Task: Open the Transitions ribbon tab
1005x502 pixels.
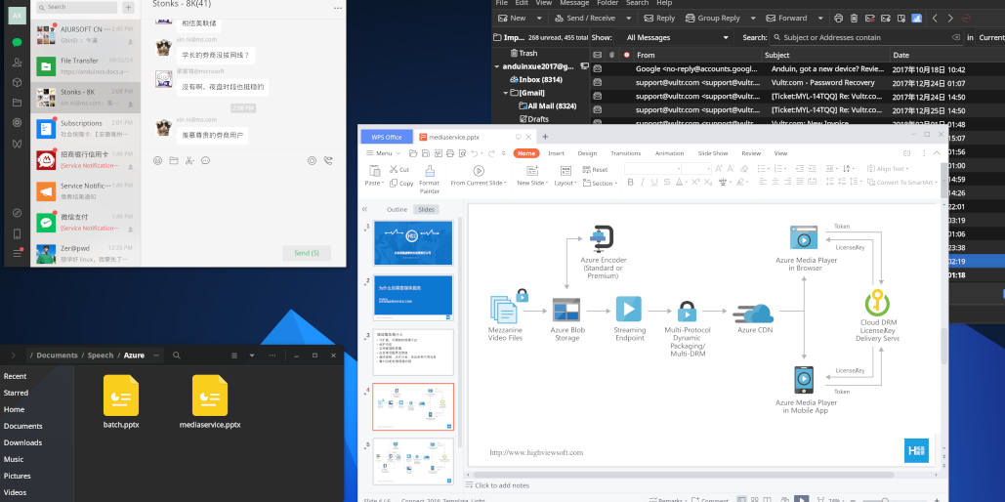Action: coord(625,153)
